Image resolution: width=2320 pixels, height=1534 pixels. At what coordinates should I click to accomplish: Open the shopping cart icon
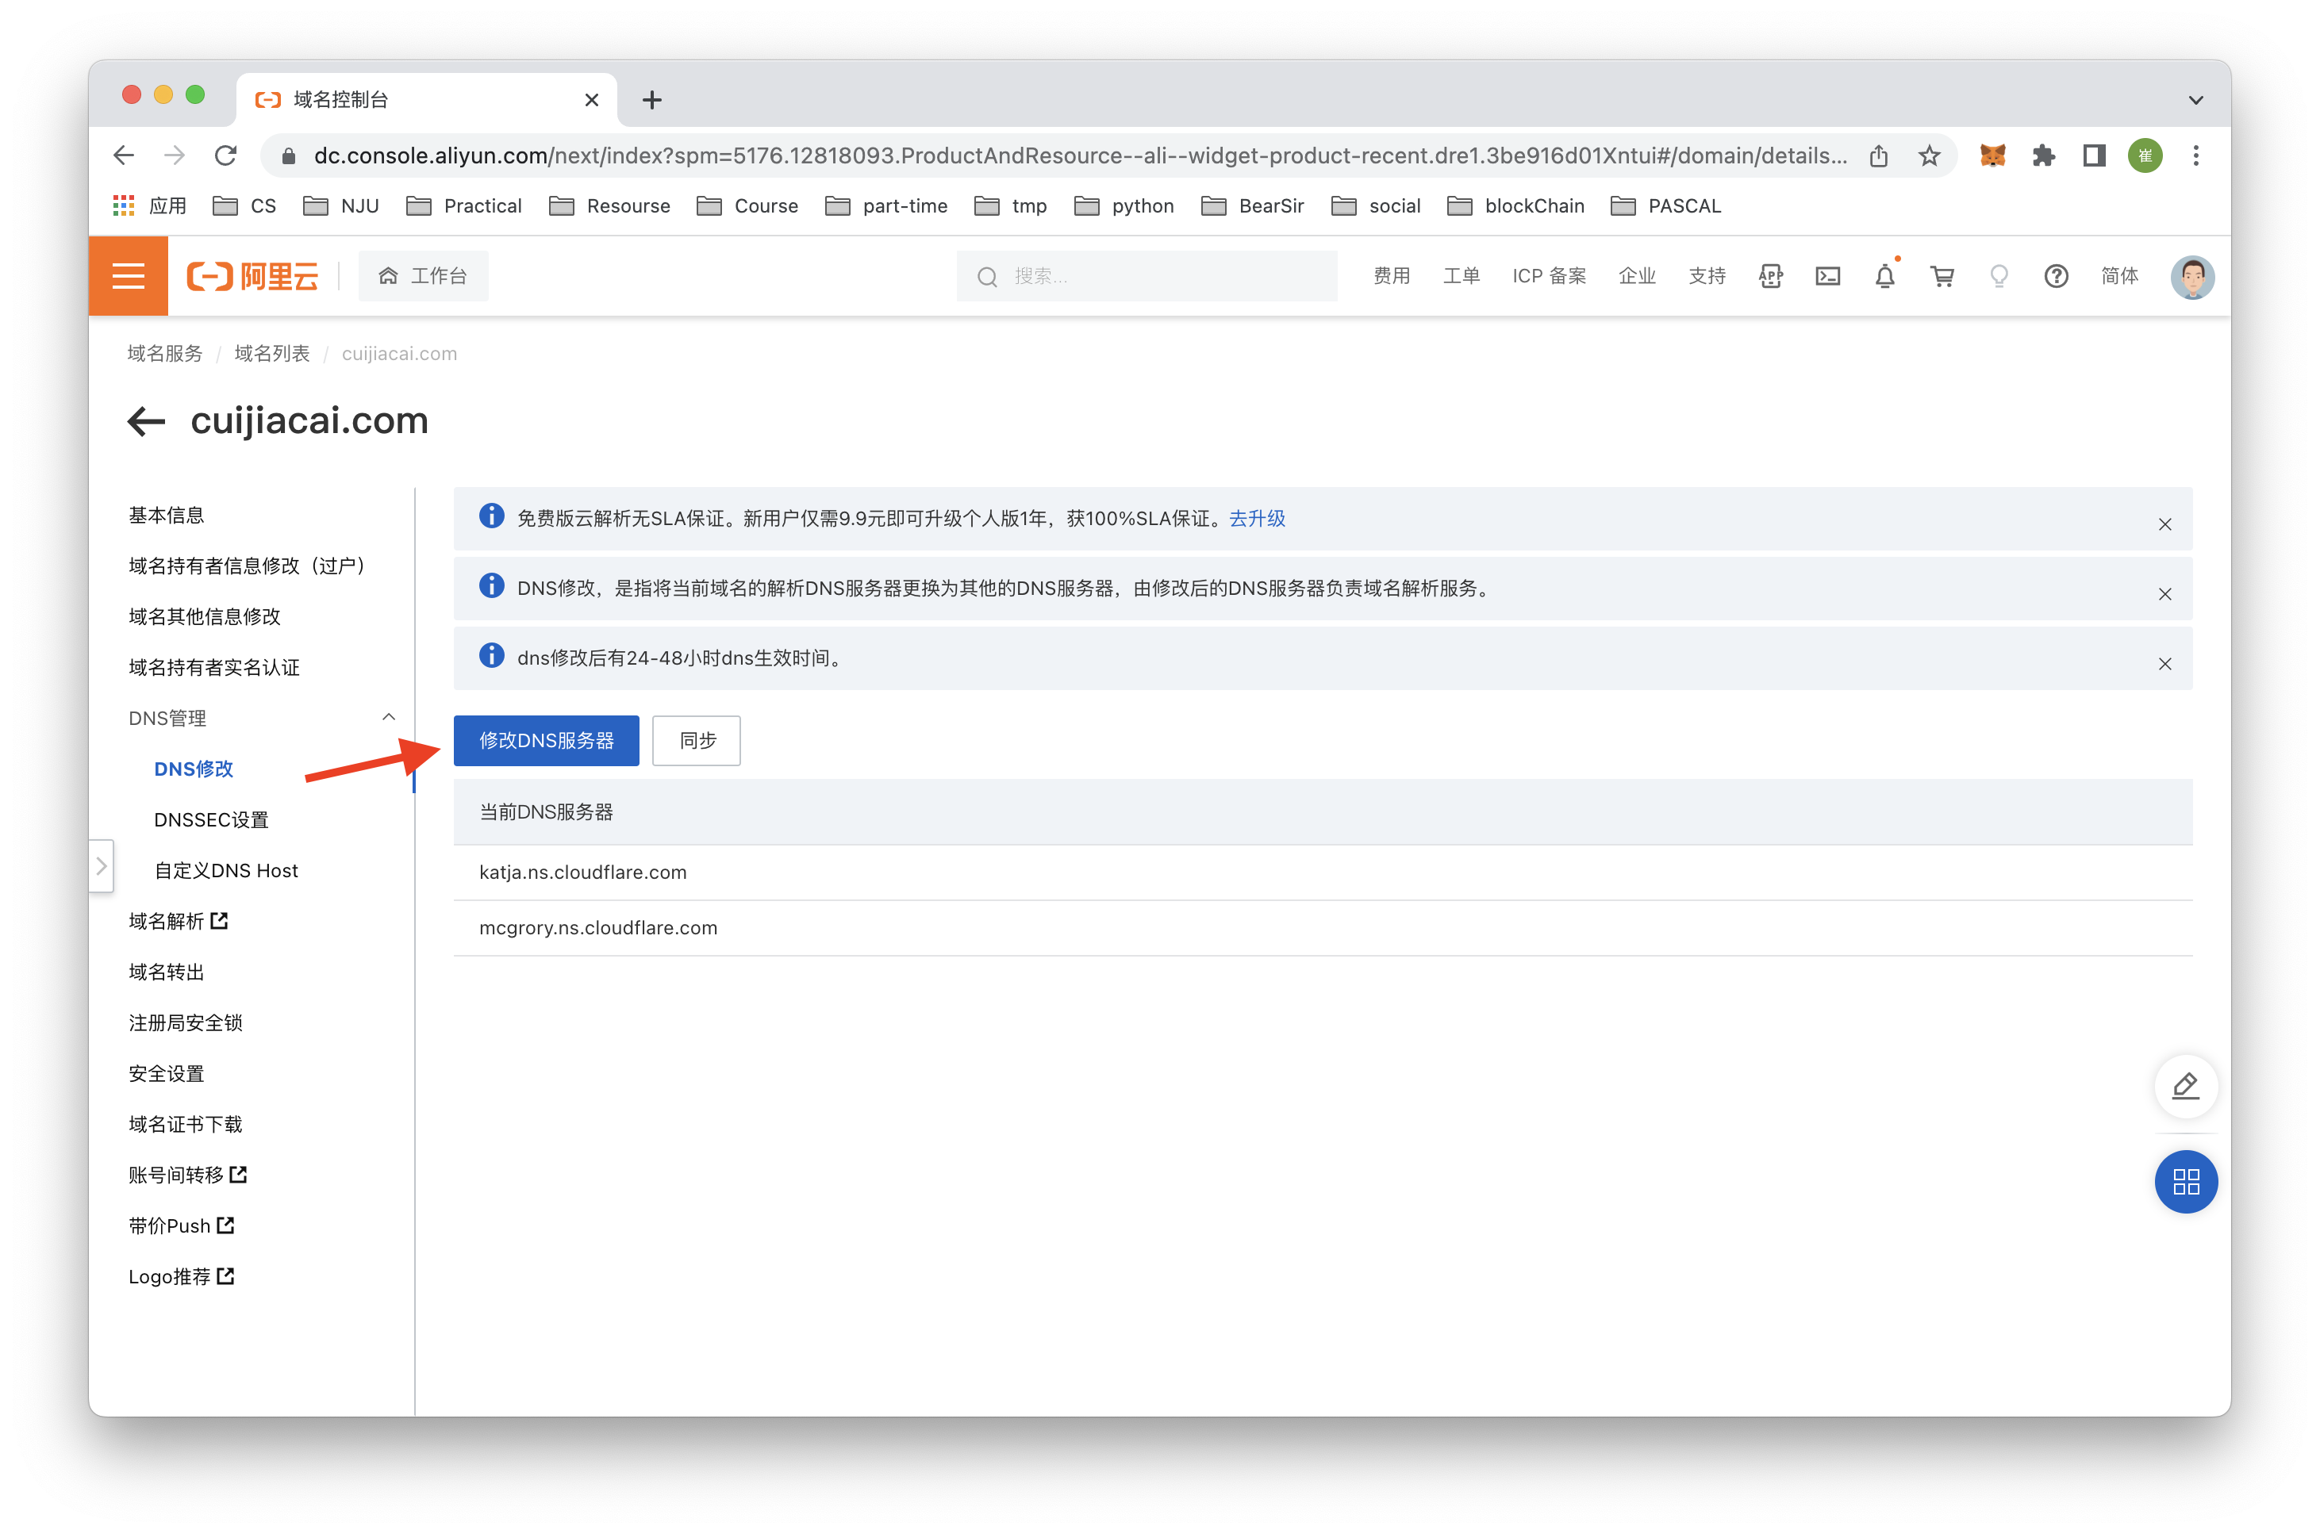click(1942, 276)
